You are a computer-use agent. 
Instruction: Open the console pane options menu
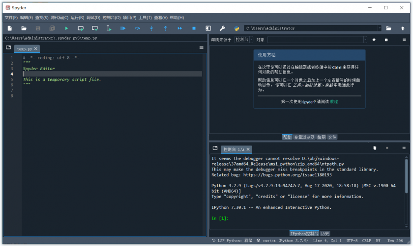coord(404,148)
